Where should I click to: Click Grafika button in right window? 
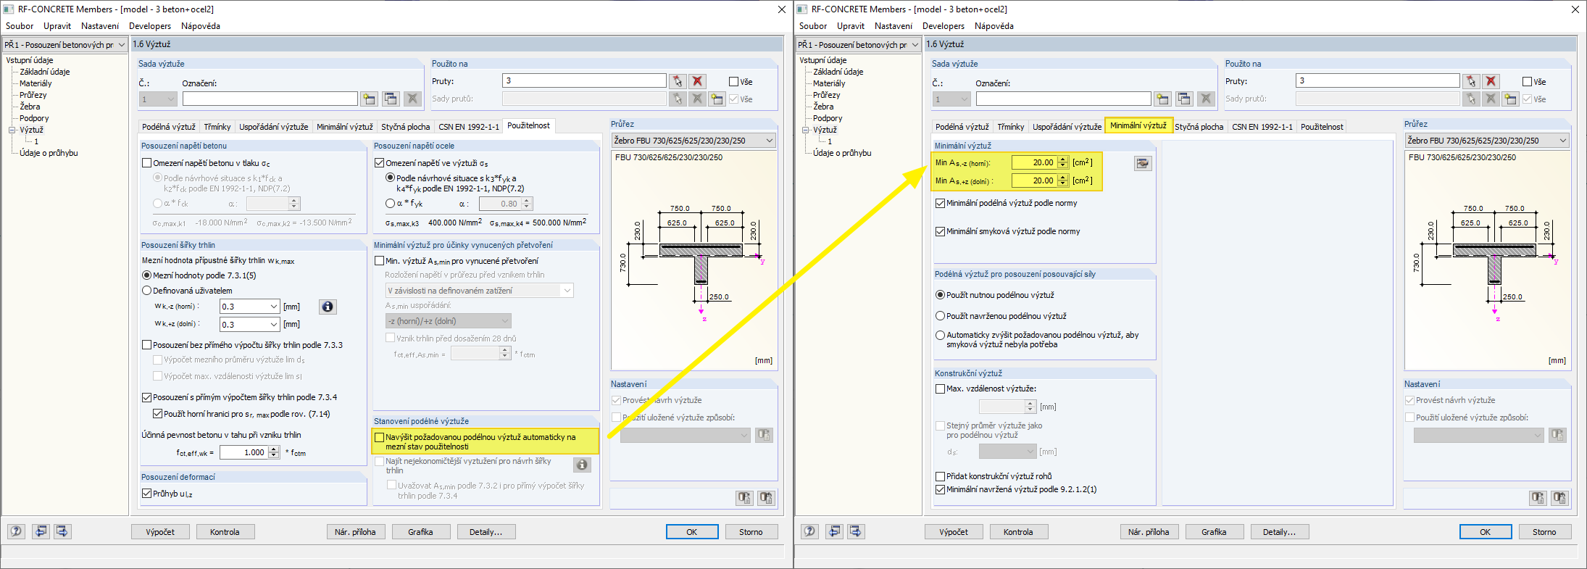click(1214, 532)
